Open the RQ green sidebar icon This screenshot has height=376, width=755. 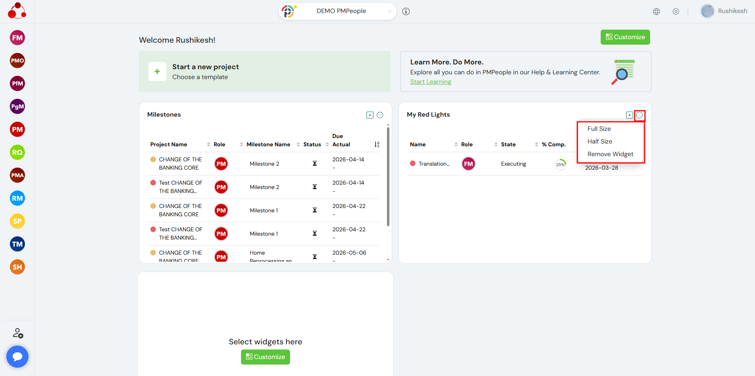click(17, 152)
